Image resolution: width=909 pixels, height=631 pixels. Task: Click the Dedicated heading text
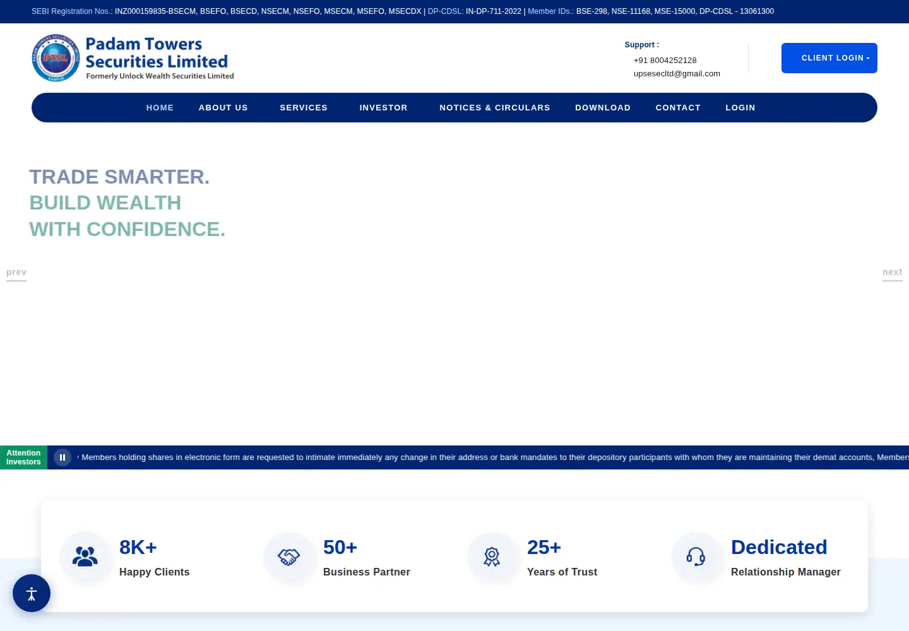click(x=779, y=547)
